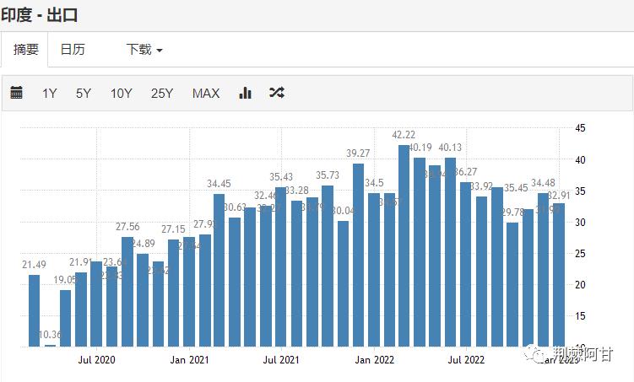Click the bar labeled 34.45
The image size is (634, 382).
tap(219, 270)
